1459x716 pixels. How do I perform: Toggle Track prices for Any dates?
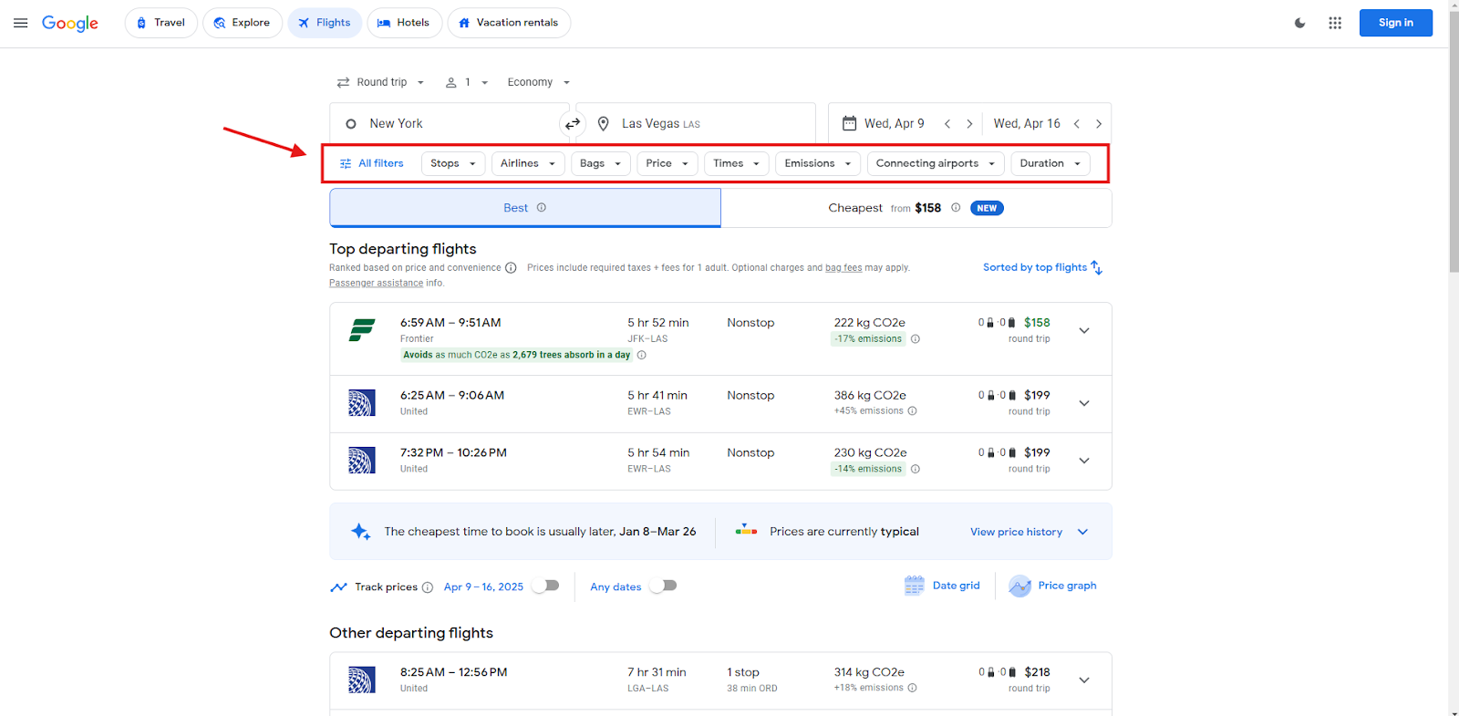pyautogui.click(x=664, y=586)
